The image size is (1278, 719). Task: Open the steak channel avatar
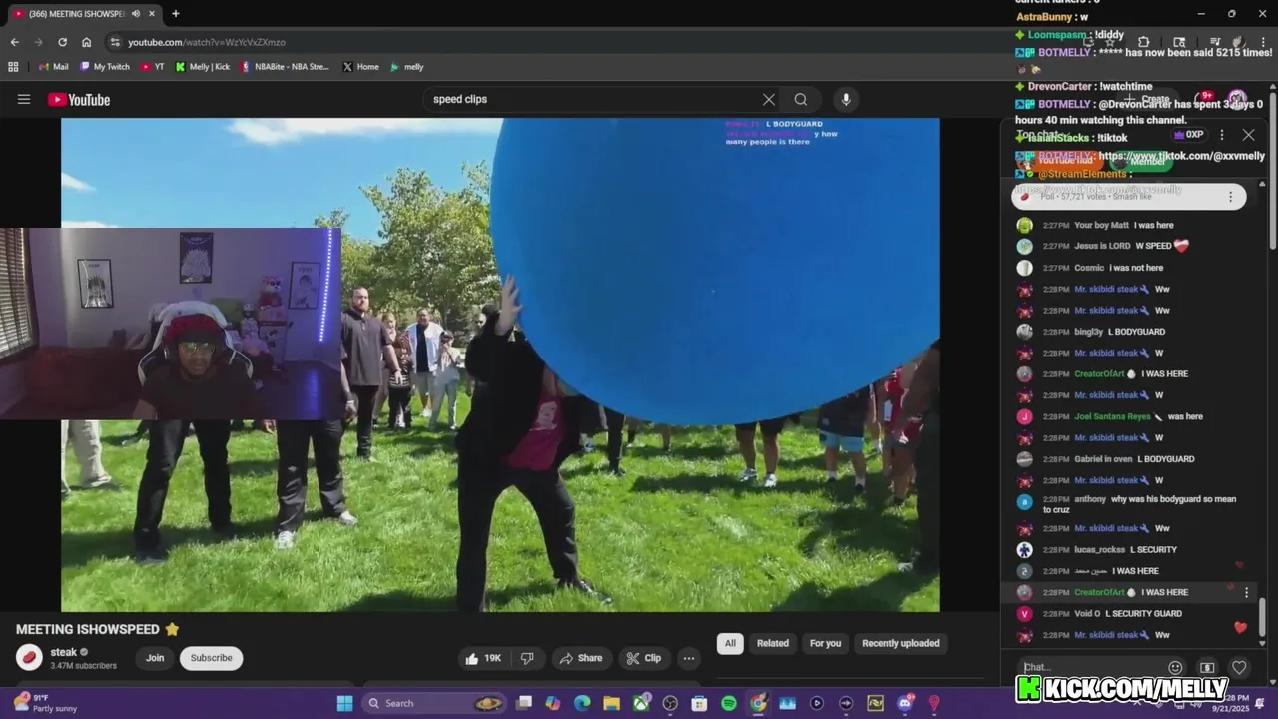coord(29,657)
